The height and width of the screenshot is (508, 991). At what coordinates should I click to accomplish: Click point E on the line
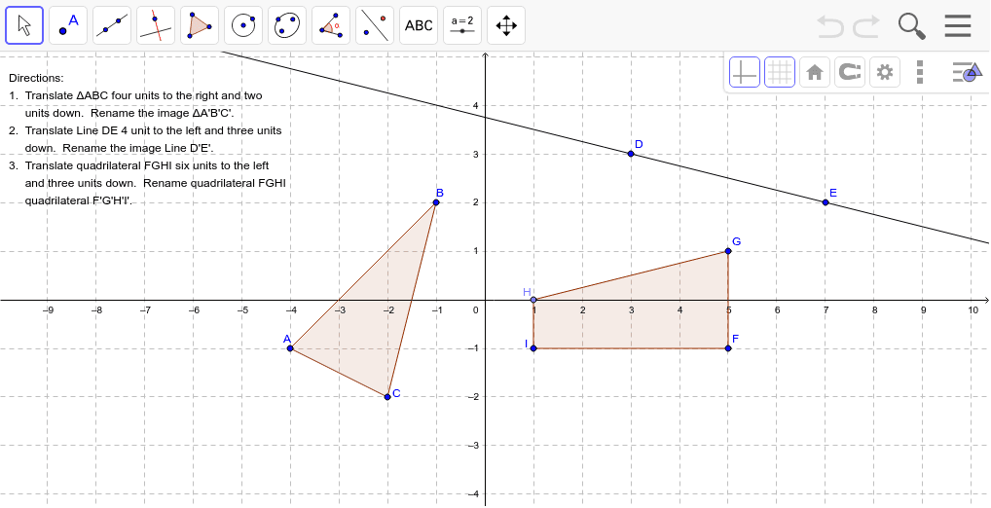[826, 202]
